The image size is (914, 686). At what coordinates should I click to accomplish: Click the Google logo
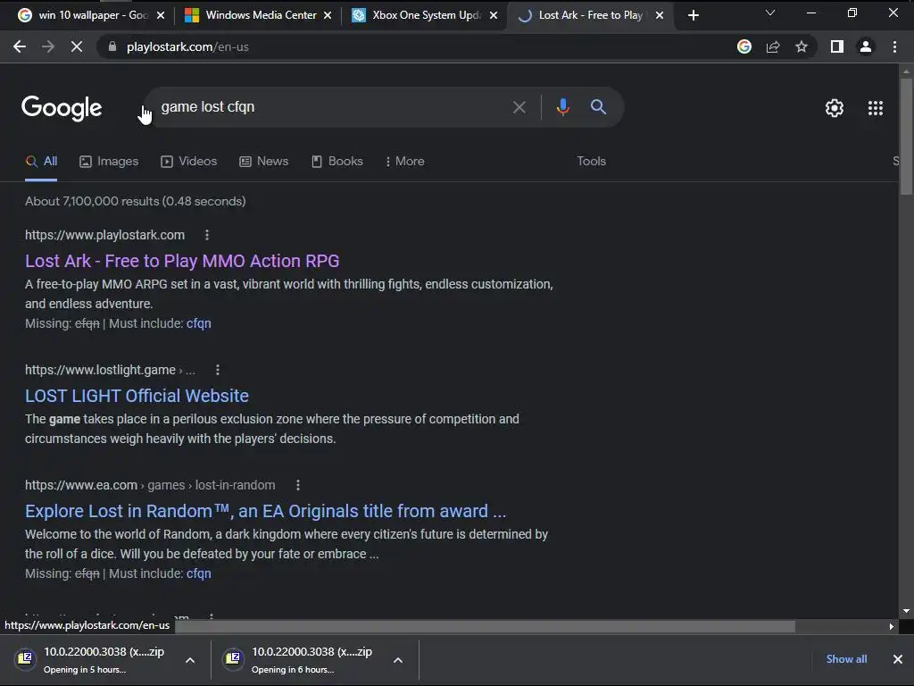[x=62, y=108]
